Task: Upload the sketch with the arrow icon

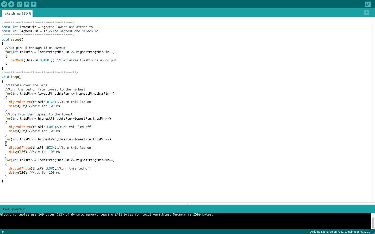Action: 11,4
